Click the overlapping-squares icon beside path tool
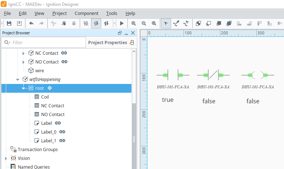 click(198, 23)
